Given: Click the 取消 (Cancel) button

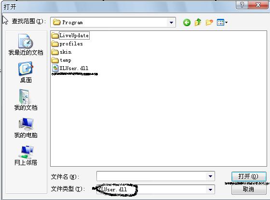Looking at the screenshot, I should [x=249, y=190].
